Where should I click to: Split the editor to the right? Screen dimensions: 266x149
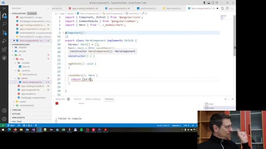click(x=227, y=8)
